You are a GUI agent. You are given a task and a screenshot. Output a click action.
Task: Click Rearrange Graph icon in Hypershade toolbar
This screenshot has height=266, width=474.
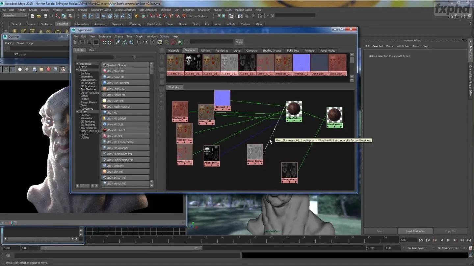click(125, 42)
